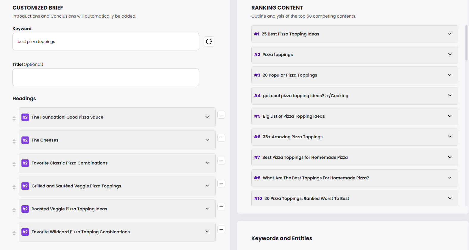
Task: Remove 'The Foundation: Good Pizza Sauce' heading
Action: tap(221, 115)
